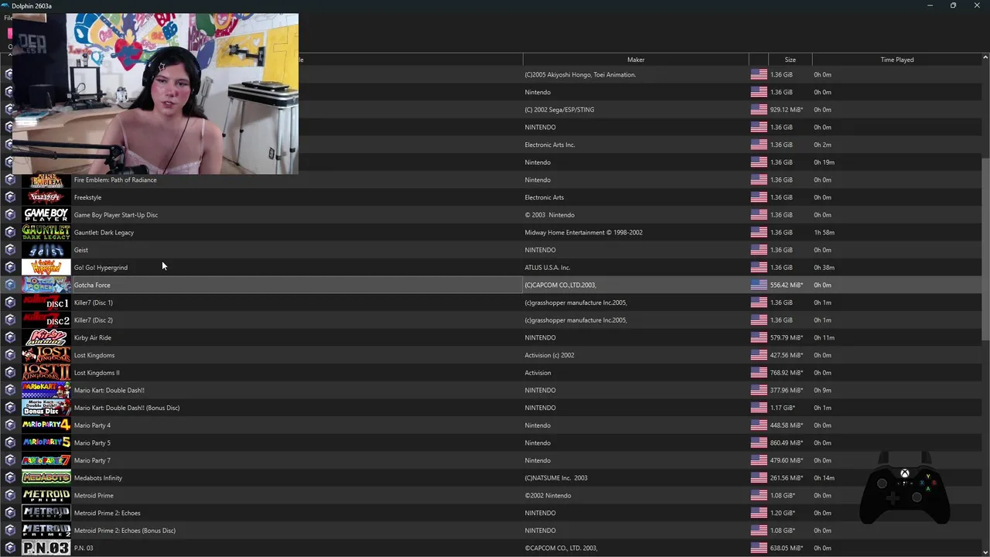This screenshot has height=557, width=990.
Task: Click the Mario Kart Bonus Disc banner
Action: (x=46, y=408)
